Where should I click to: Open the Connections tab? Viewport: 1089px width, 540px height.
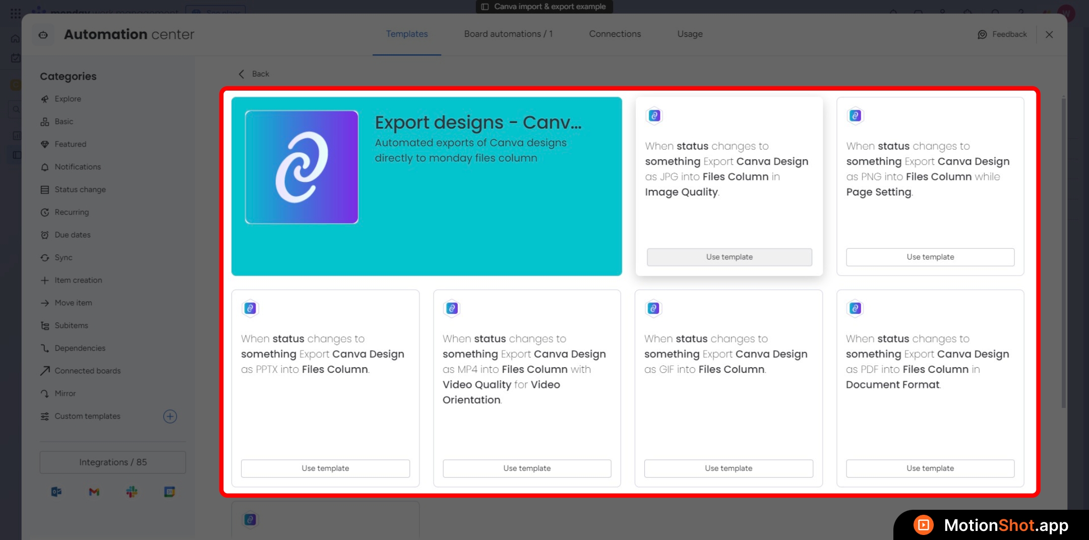pyautogui.click(x=615, y=34)
